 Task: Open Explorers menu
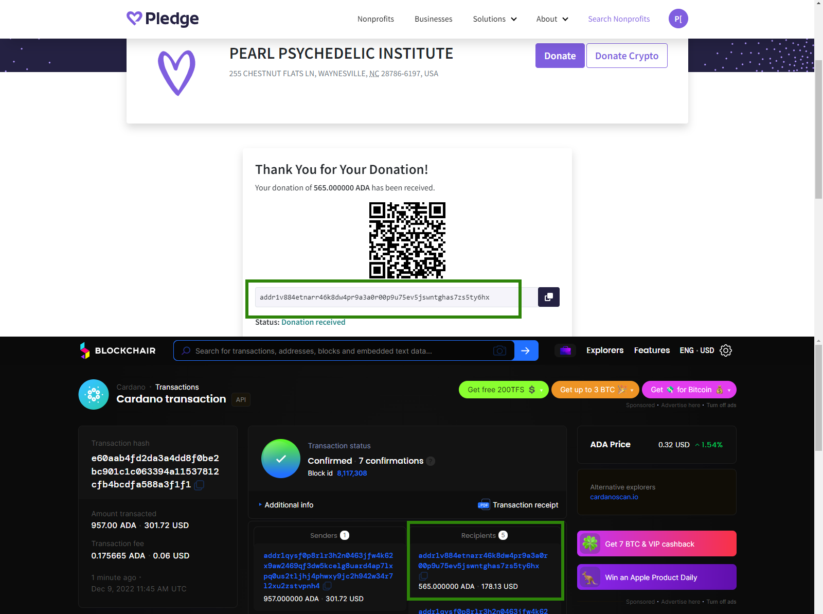(605, 350)
